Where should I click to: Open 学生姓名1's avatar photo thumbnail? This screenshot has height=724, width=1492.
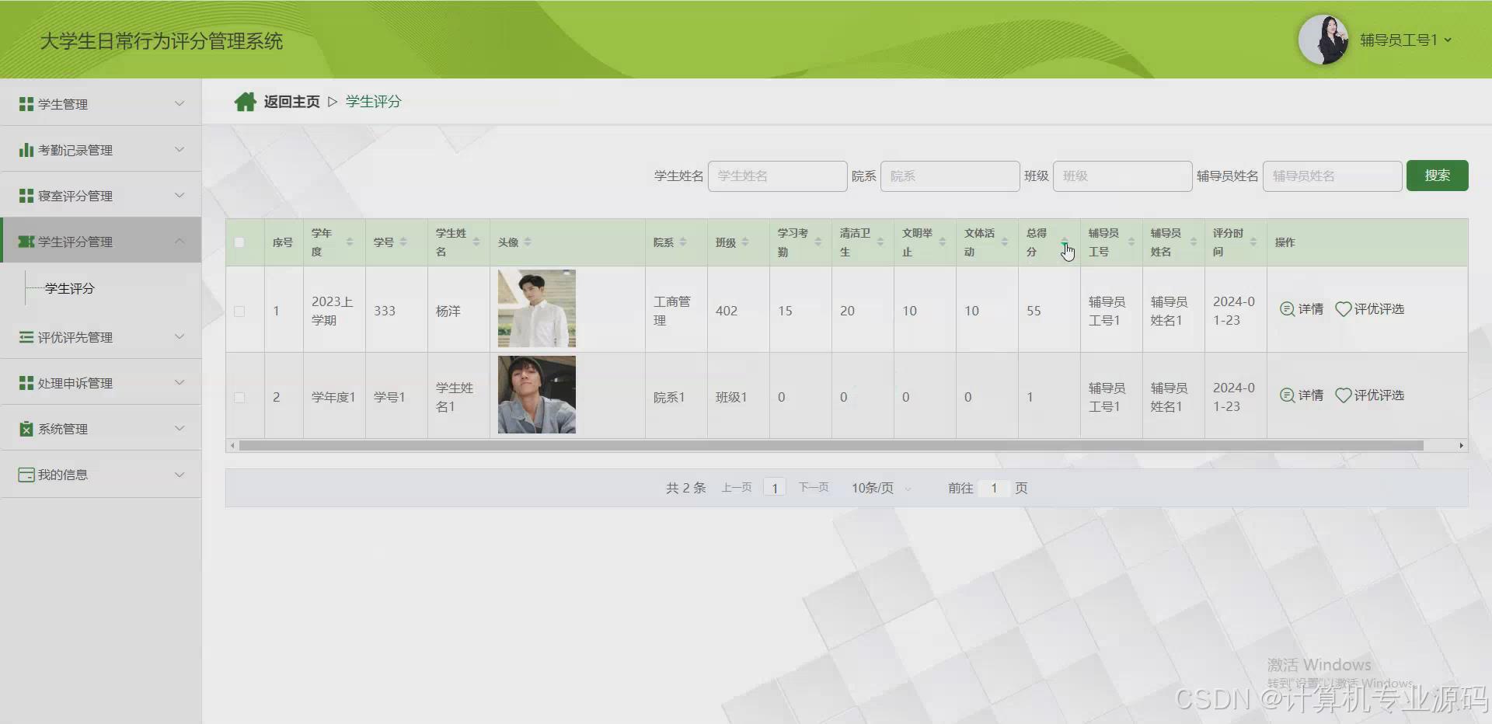[x=537, y=395]
